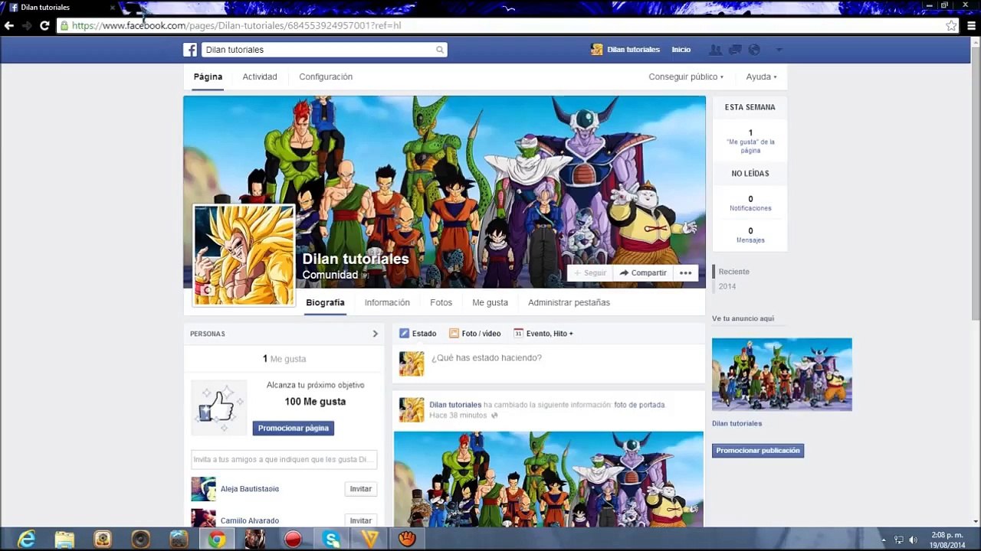Select Reciente in the timeline navigator
981x551 pixels.
point(734,272)
